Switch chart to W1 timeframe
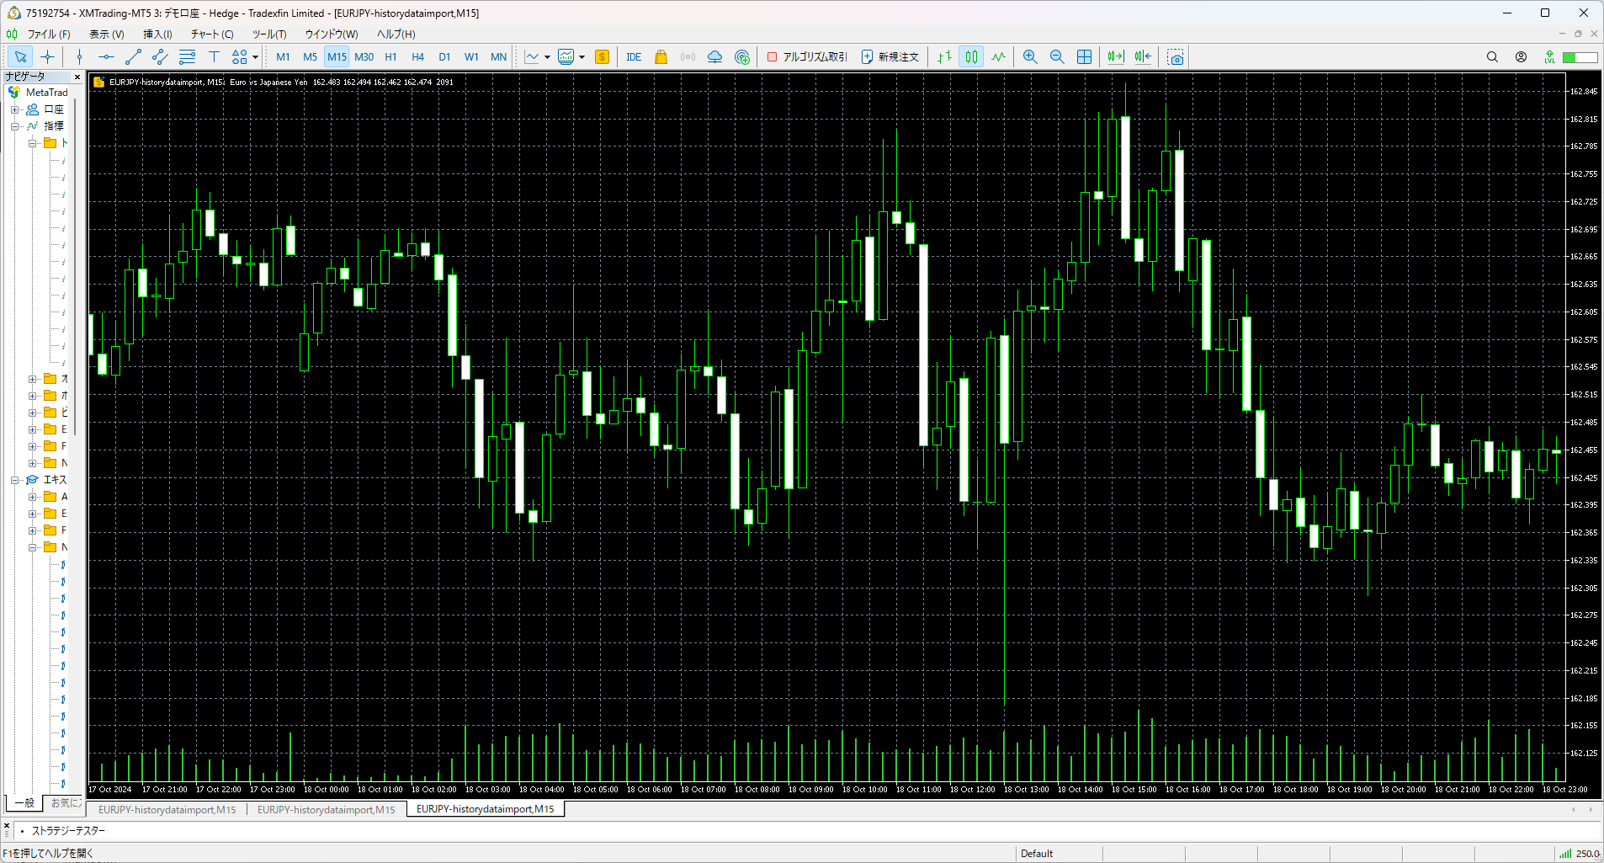The height and width of the screenshot is (863, 1604). (471, 56)
